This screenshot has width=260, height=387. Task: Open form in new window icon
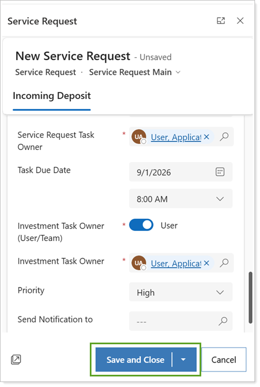16,360
